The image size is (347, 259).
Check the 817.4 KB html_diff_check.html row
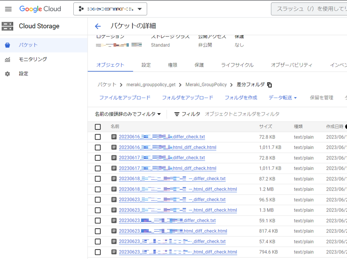pyautogui.click(x=97, y=231)
